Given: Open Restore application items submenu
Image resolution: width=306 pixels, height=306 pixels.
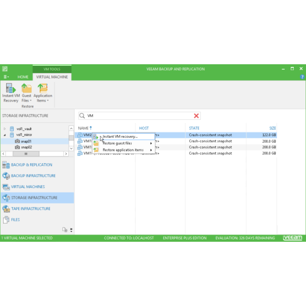Looking at the screenshot, I should [123, 150].
